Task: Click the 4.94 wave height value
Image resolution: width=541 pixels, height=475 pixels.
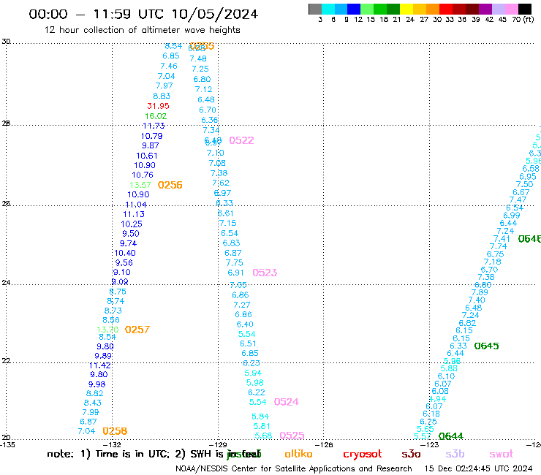Action: (437, 399)
